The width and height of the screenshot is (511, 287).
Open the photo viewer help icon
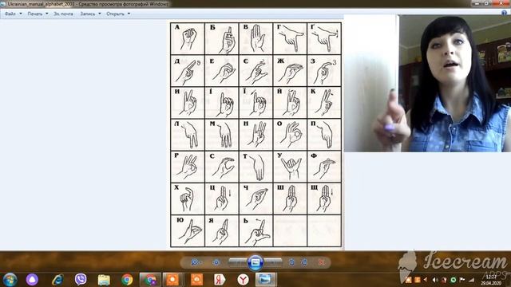click(504, 13)
